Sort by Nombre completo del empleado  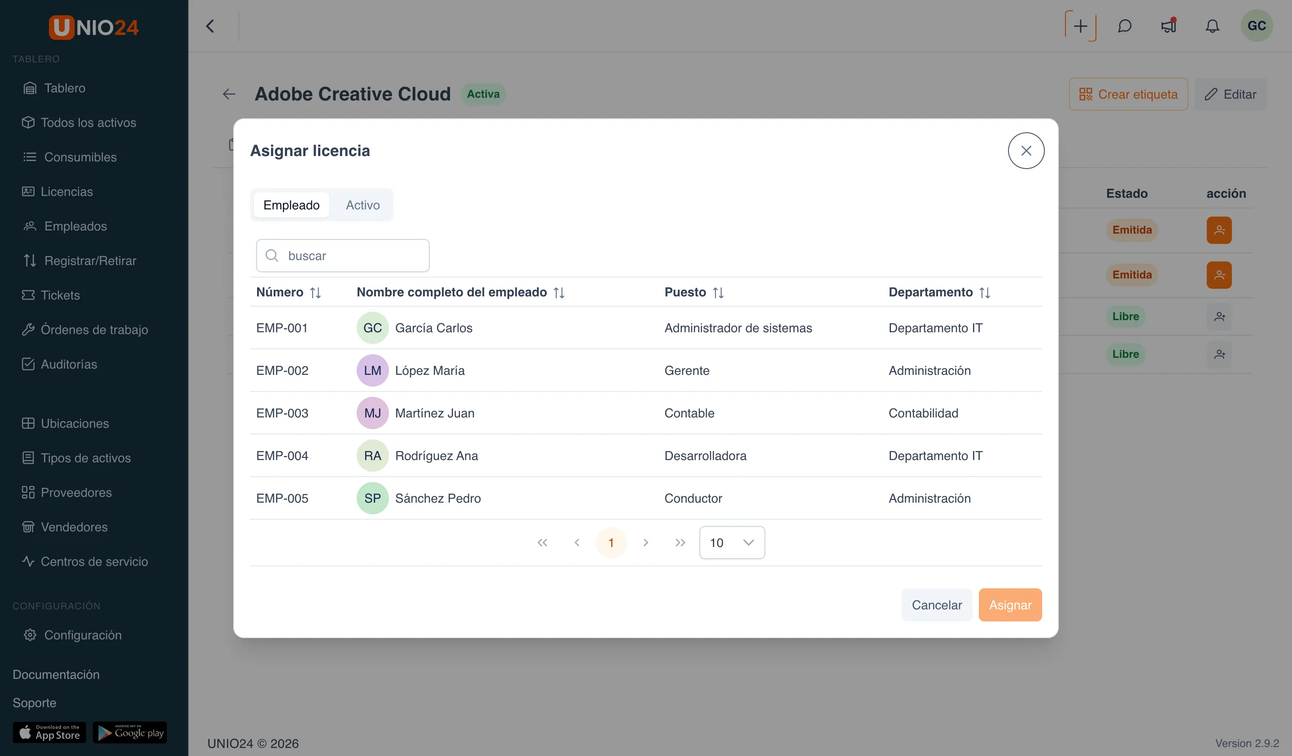(460, 292)
